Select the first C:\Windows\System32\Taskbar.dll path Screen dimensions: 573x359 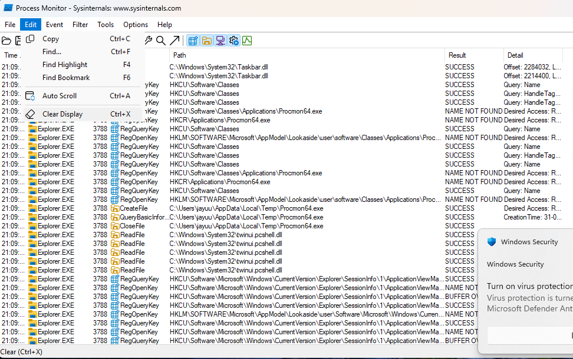[x=219, y=67]
